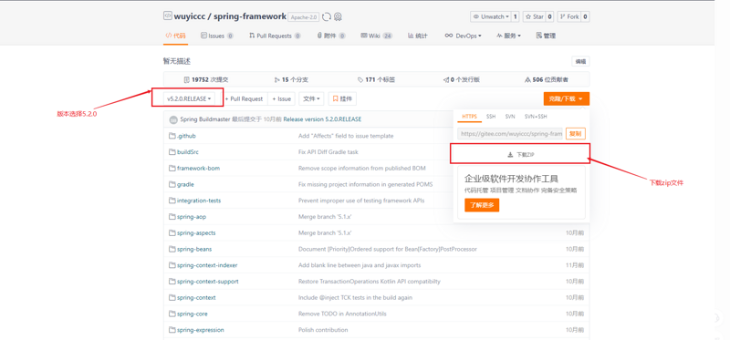The height and width of the screenshot is (340, 730).
Task: Click the commits icon beside 19752
Action: 187,80
